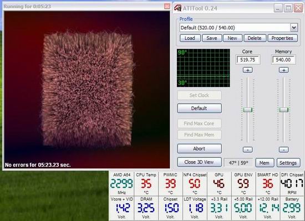
Task: Click the Memory clock value field
Action: click(x=283, y=60)
